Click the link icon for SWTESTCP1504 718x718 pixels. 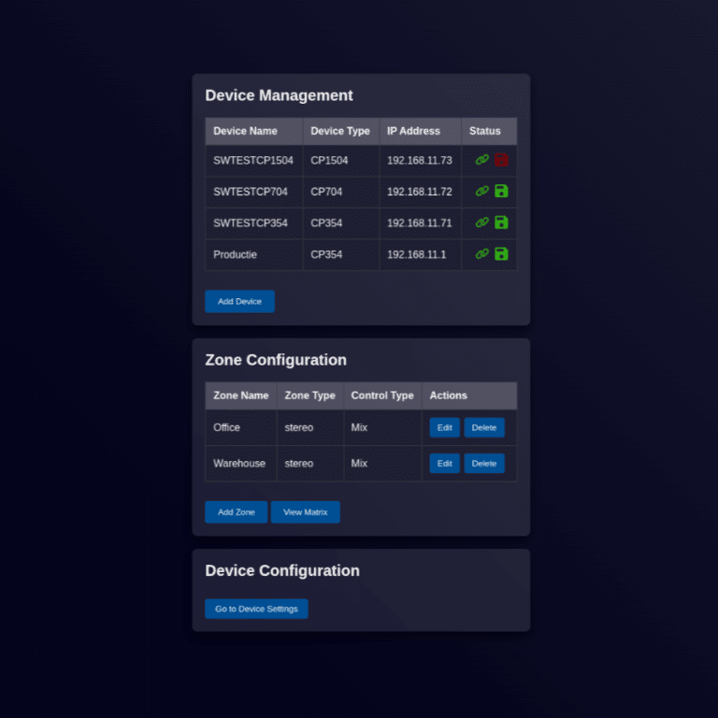(x=481, y=160)
